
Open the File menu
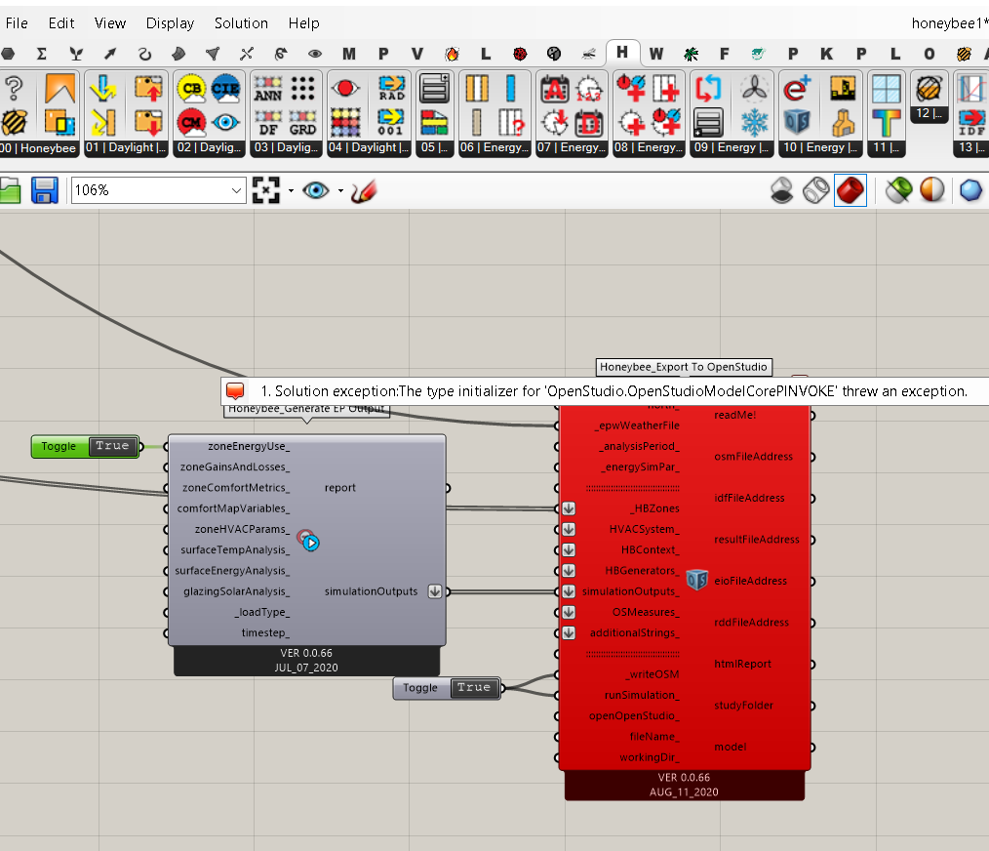pyautogui.click(x=17, y=23)
